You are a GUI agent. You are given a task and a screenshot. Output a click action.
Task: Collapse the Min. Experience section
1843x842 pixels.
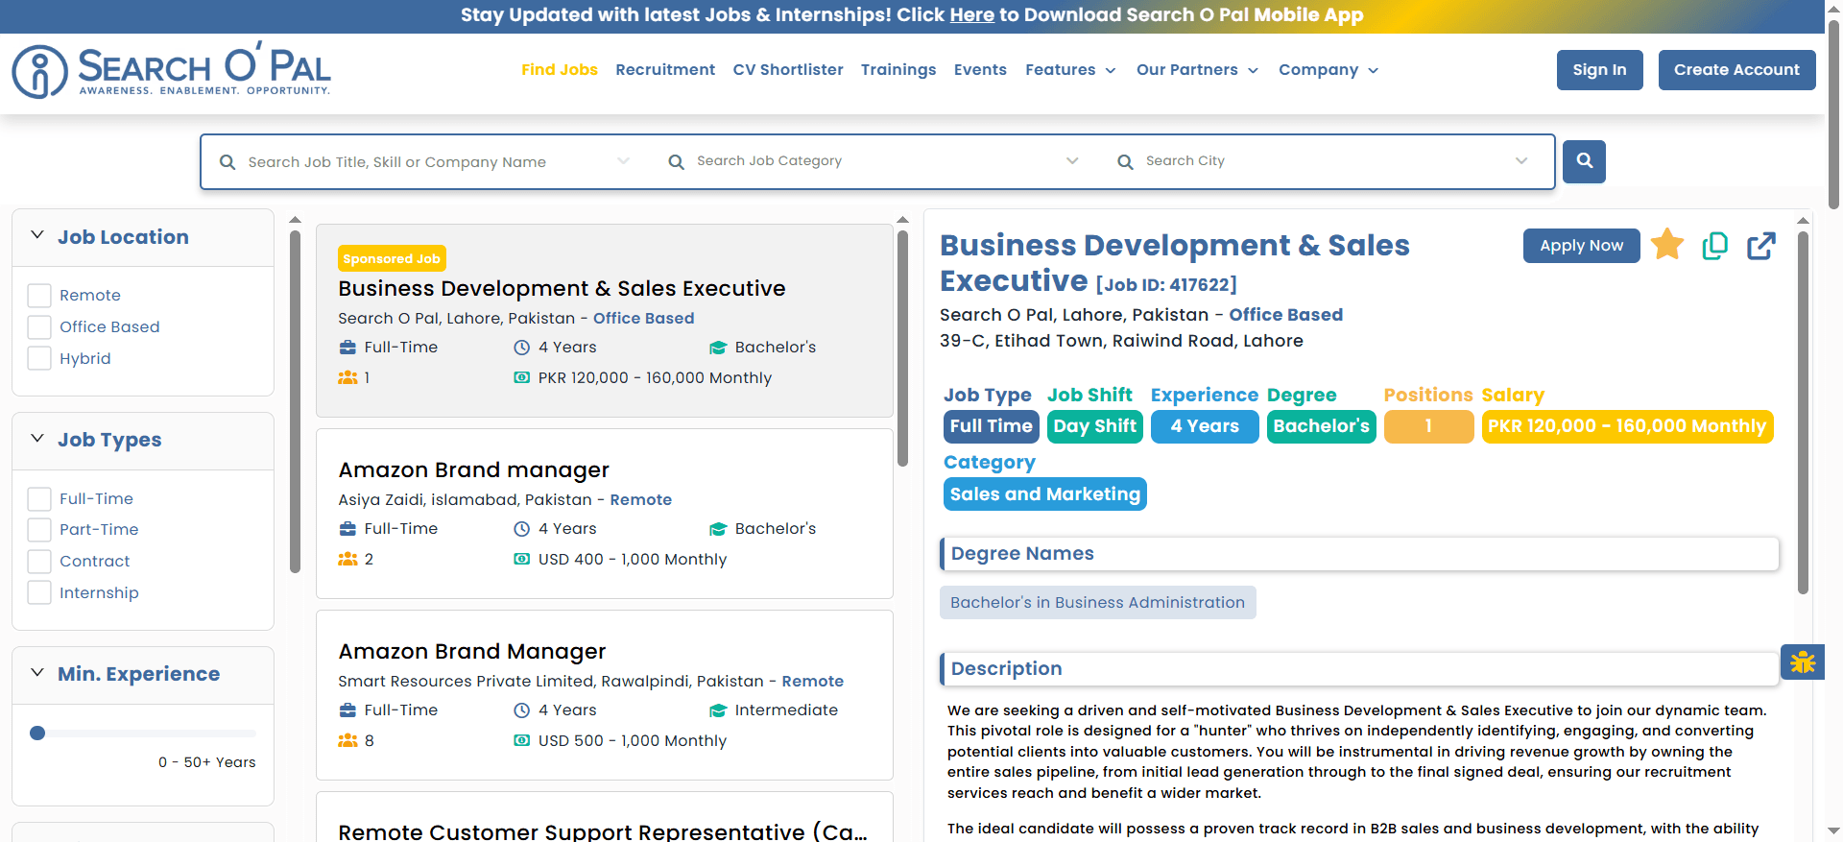pyautogui.click(x=37, y=673)
